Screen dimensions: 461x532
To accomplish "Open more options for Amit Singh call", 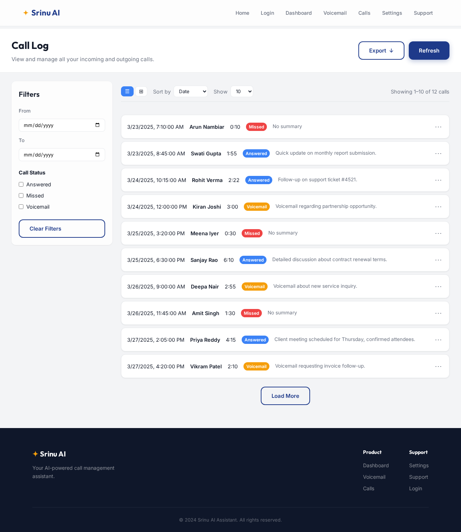I will (x=438, y=313).
